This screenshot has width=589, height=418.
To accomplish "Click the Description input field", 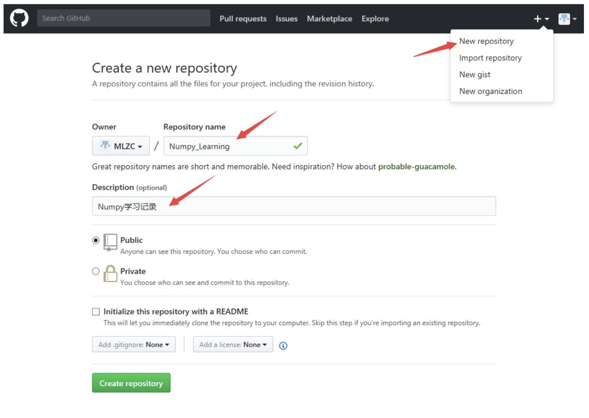I will point(294,206).
